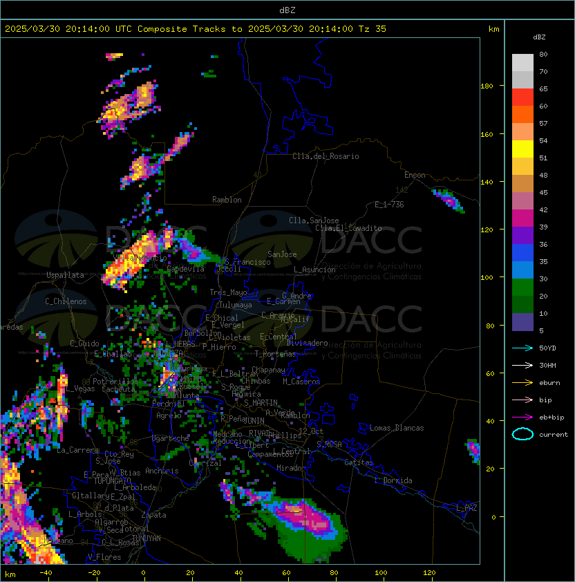Click the 'Potrerillos' map label
The image size is (575, 582).
pyautogui.click(x=115, y=382)
